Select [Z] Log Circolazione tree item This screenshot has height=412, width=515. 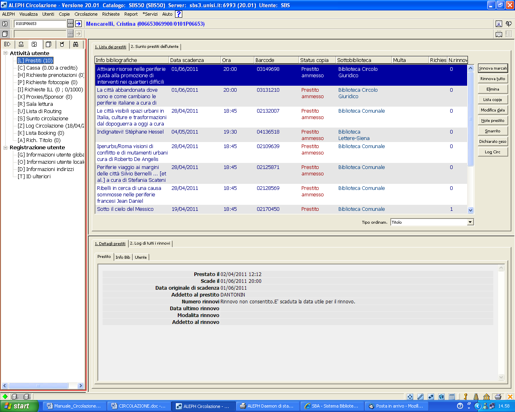[51, 126]
